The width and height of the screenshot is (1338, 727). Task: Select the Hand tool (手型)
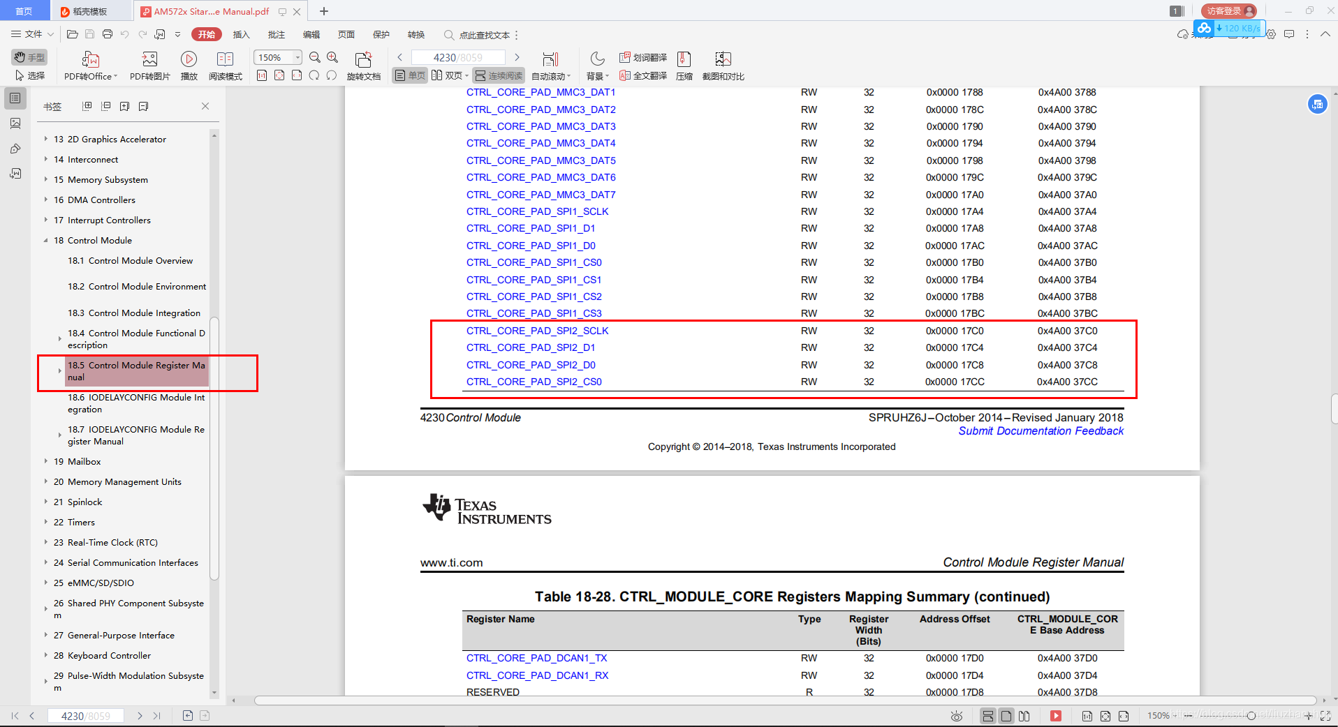pyautogui.click(x=29, y=57)
